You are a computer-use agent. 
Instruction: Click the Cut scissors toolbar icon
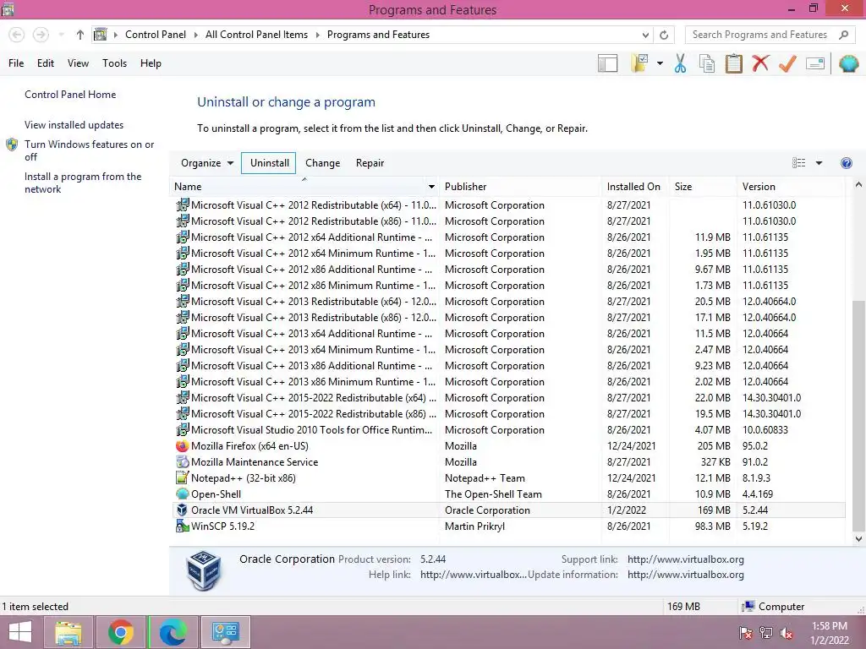pyautogui.click(x=680, y=63)
